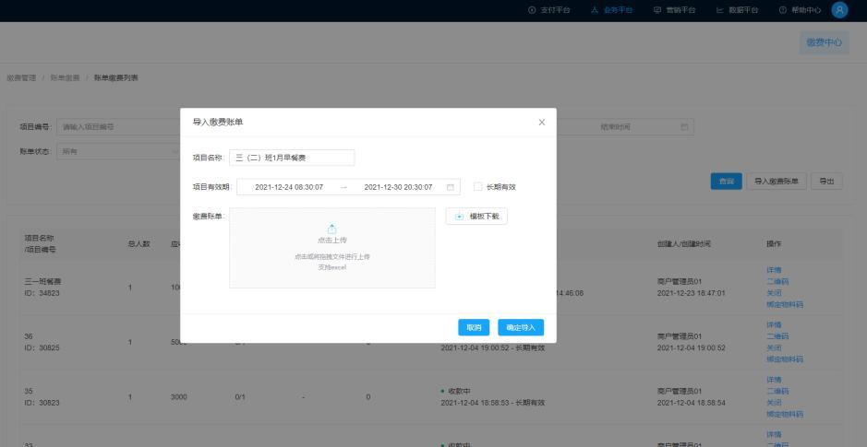Click the 帮助中心 question mark icon
867x447 pixels.
[782, 10]
